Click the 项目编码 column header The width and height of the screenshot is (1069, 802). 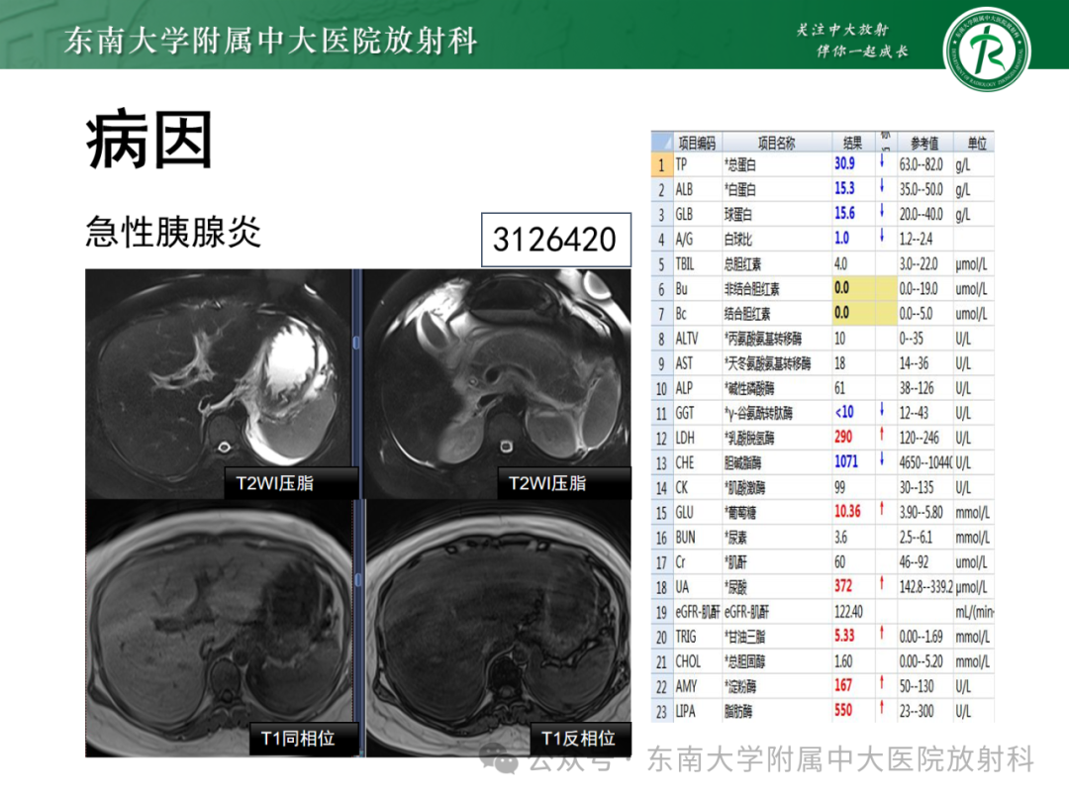697,143
